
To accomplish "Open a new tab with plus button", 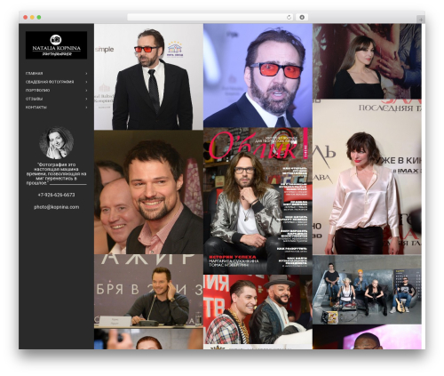I will [421, 20].
